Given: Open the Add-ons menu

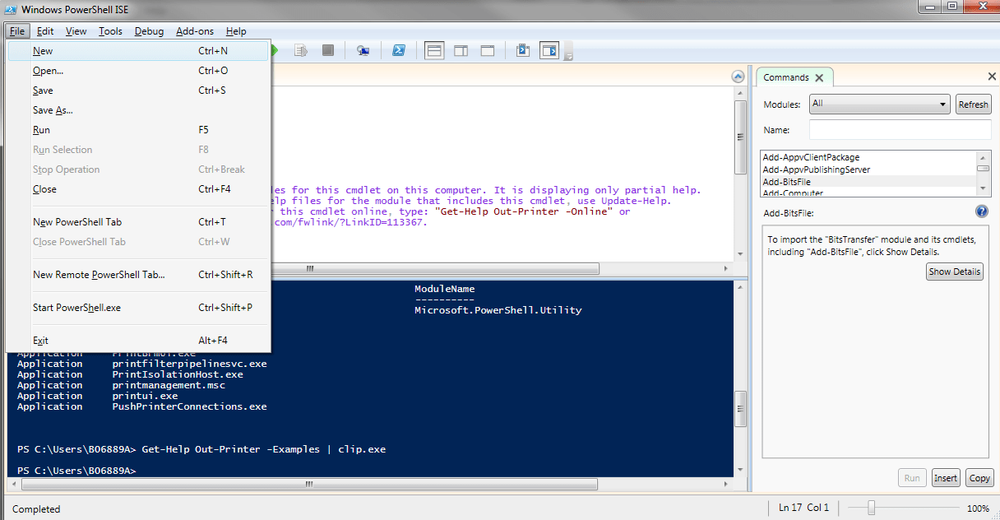Looking at the screenshot, I should point(195,31).
